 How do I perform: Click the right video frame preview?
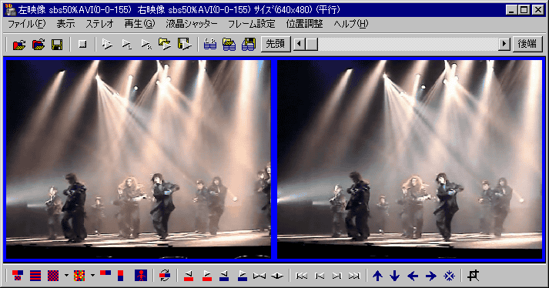(x=410, y=159)
